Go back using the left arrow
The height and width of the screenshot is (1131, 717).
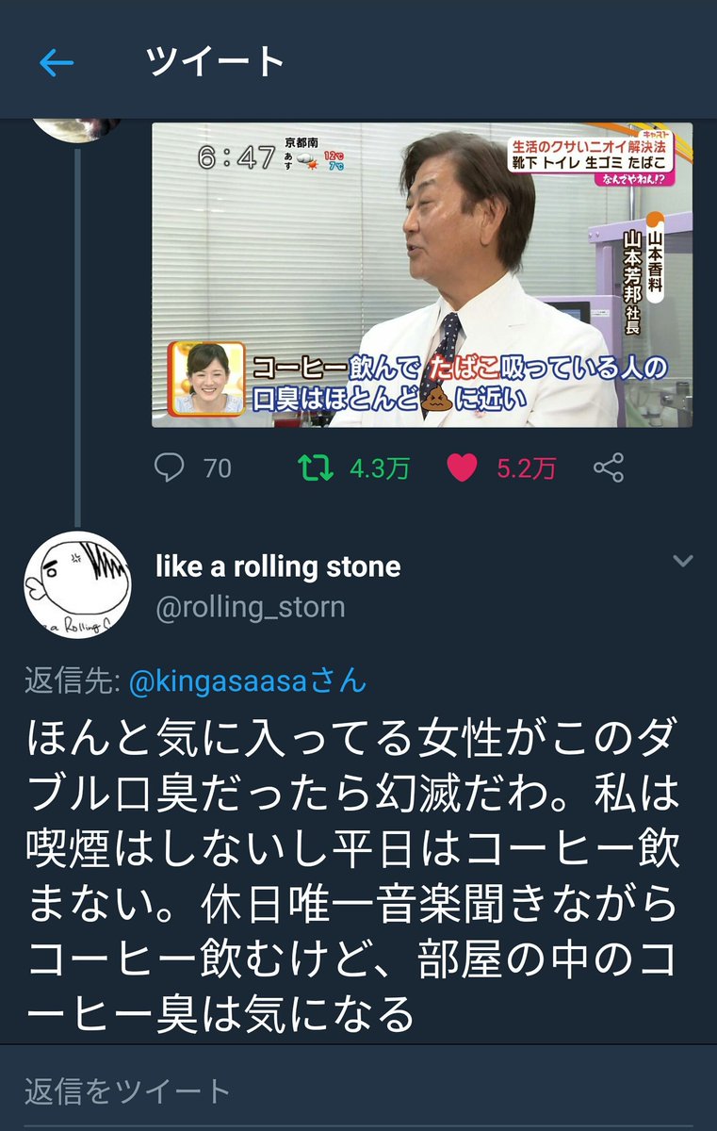coord(57,63)
